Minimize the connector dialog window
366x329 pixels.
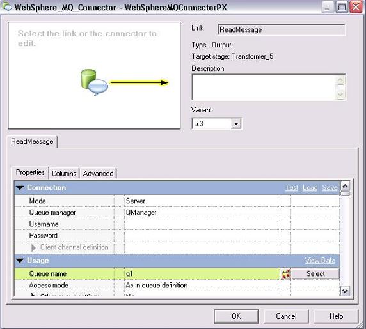(x=328, y=8)
